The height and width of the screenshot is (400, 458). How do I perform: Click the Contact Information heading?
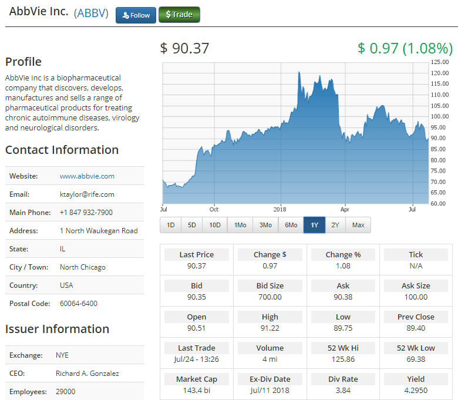[62, 150]
